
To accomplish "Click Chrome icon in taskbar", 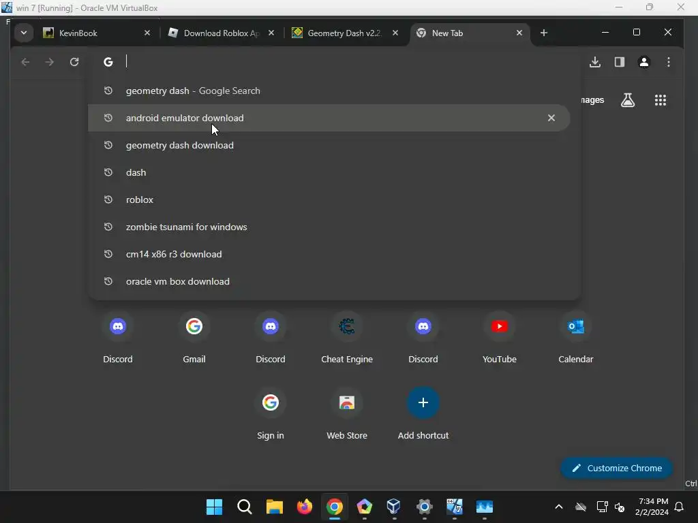I will click(x=334, y=507).
